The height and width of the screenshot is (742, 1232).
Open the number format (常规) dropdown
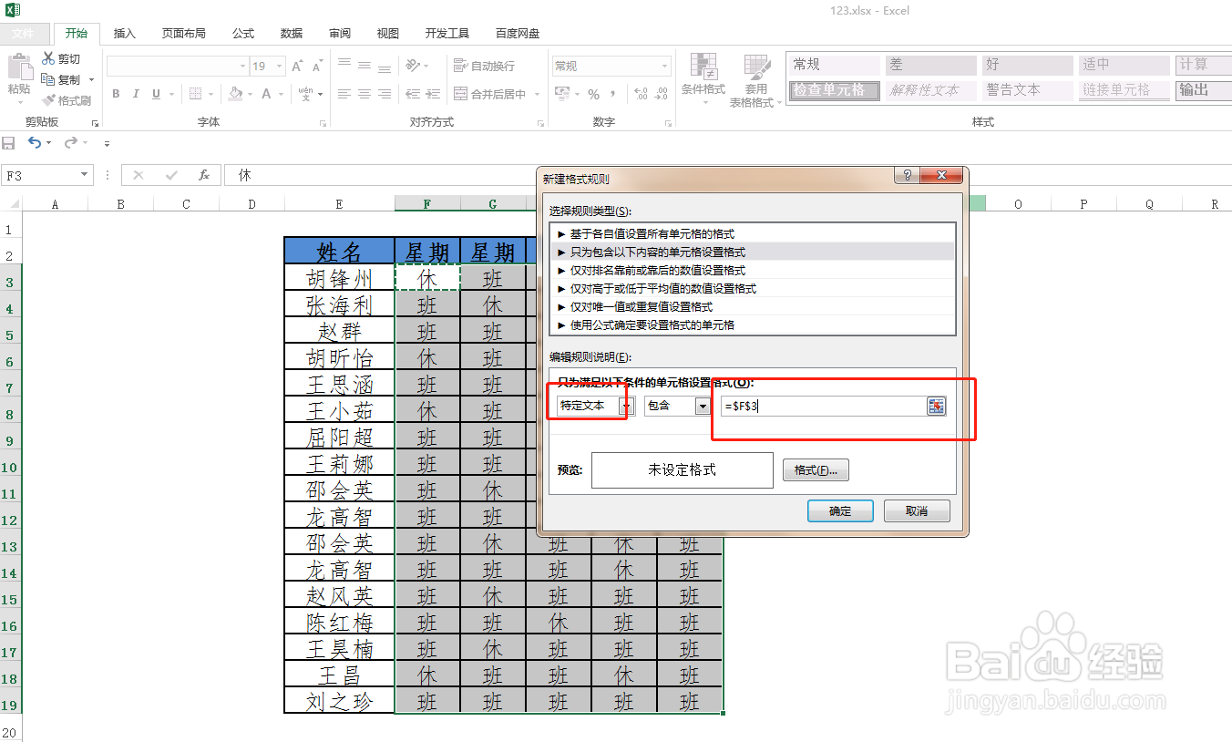(664, 66)
